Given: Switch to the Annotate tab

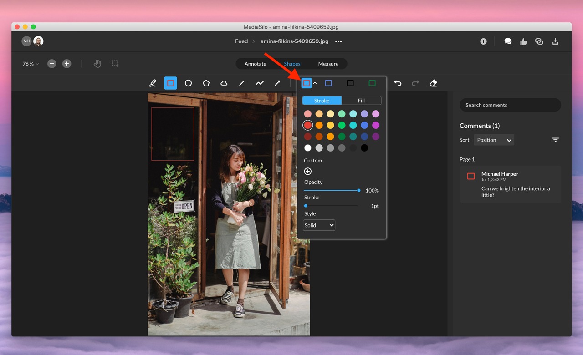Looking at the screenshot, I should pos(255,64).
